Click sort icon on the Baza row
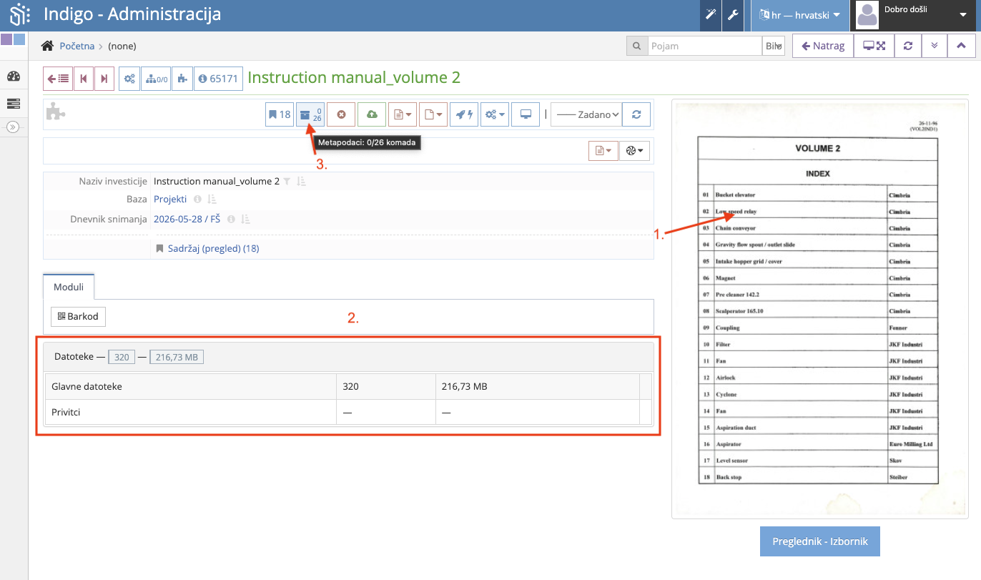The width and height of the screenshot is (981, 580). pos(212,200)
